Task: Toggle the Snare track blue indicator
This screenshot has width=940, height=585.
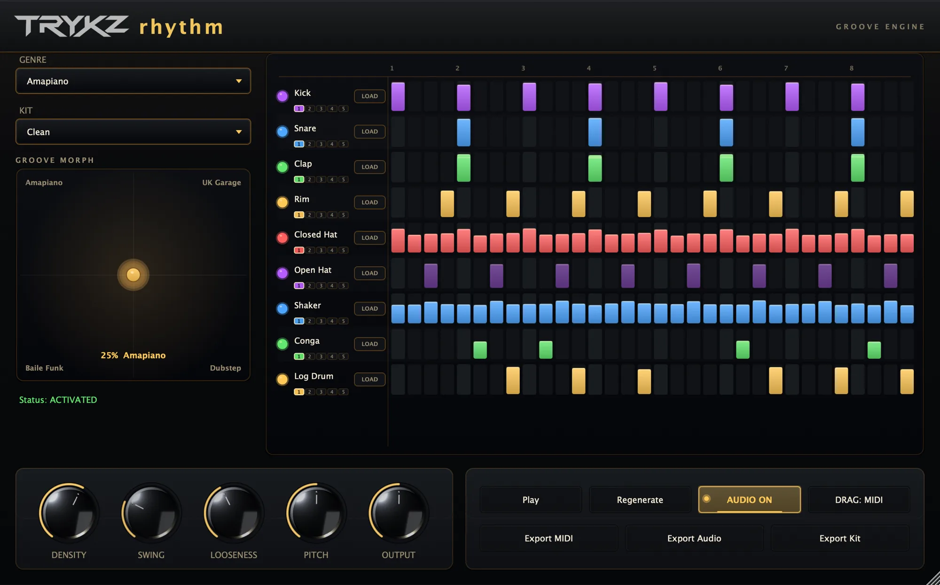Action: pos(282,131)
